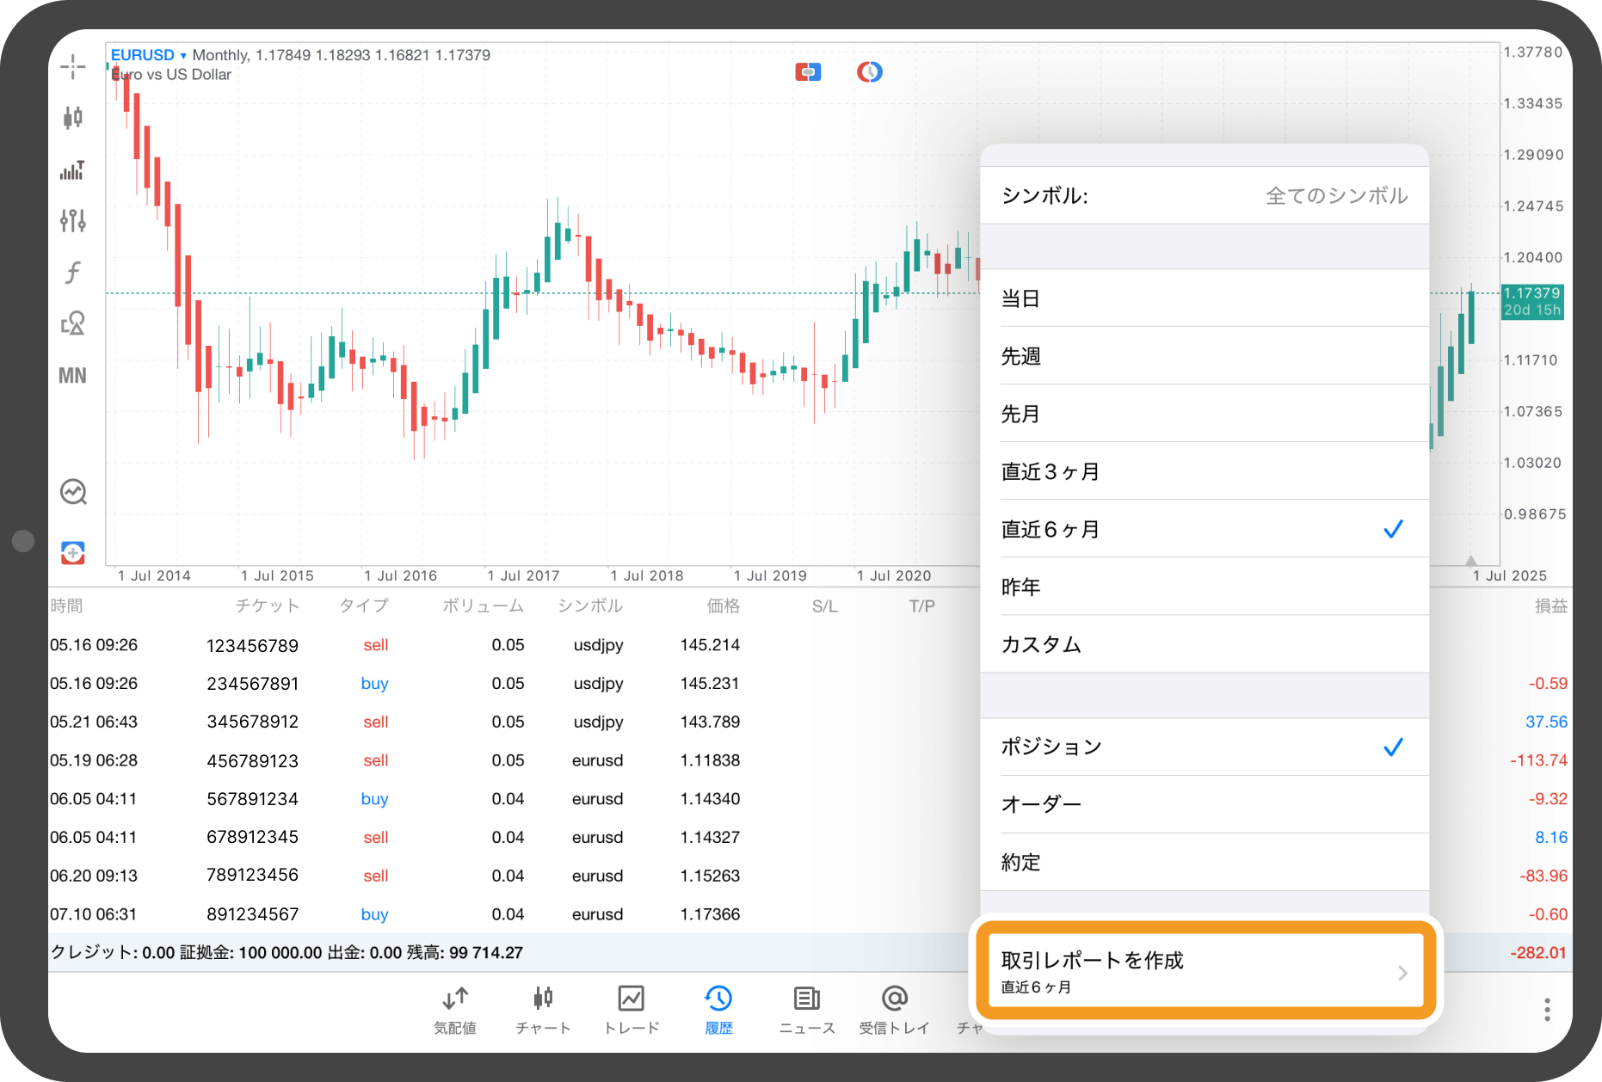Choose カスタム custom period
This screenshot has height=1082, width=1602.
click(x=1204, y=644)
